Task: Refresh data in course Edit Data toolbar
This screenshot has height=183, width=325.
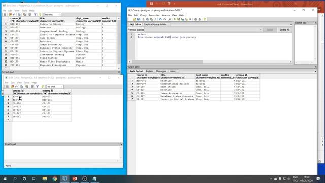Action: pyautogui.click(x=10, y=15)
